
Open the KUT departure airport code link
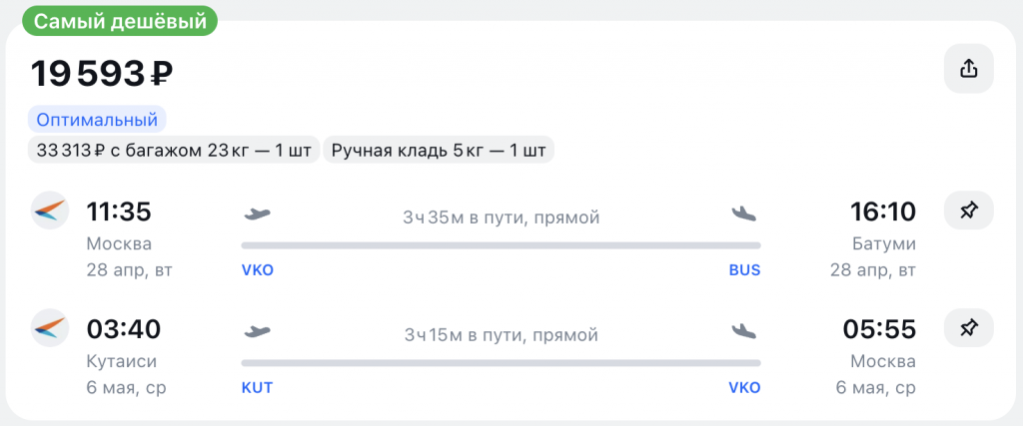coord(258,387)
